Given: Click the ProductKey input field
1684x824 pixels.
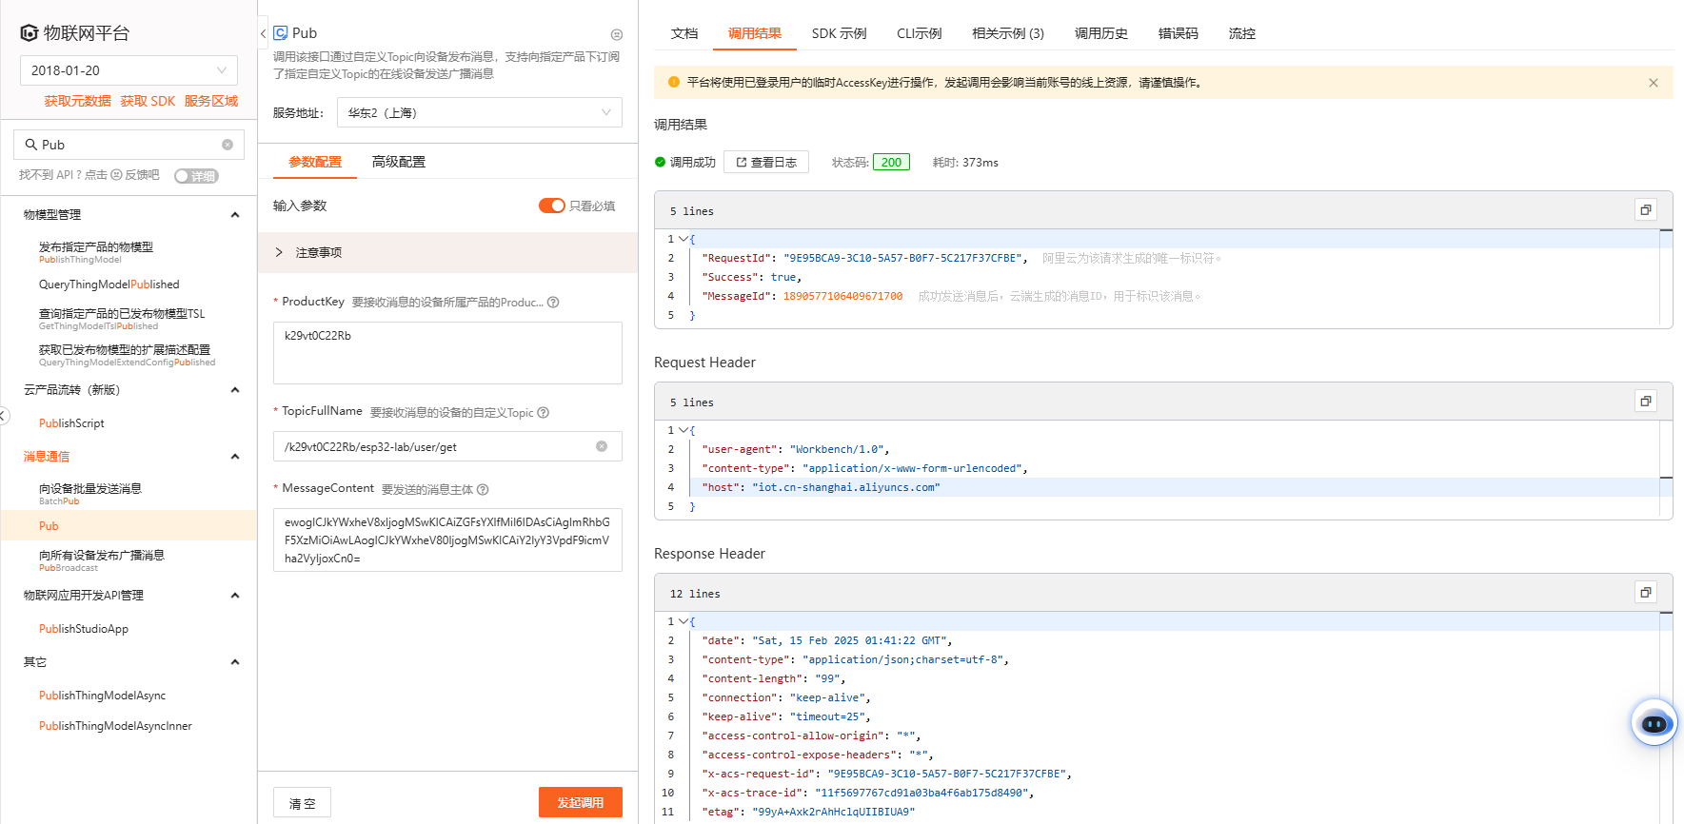Looking at the screenshot, I should [x=447, y=352].
